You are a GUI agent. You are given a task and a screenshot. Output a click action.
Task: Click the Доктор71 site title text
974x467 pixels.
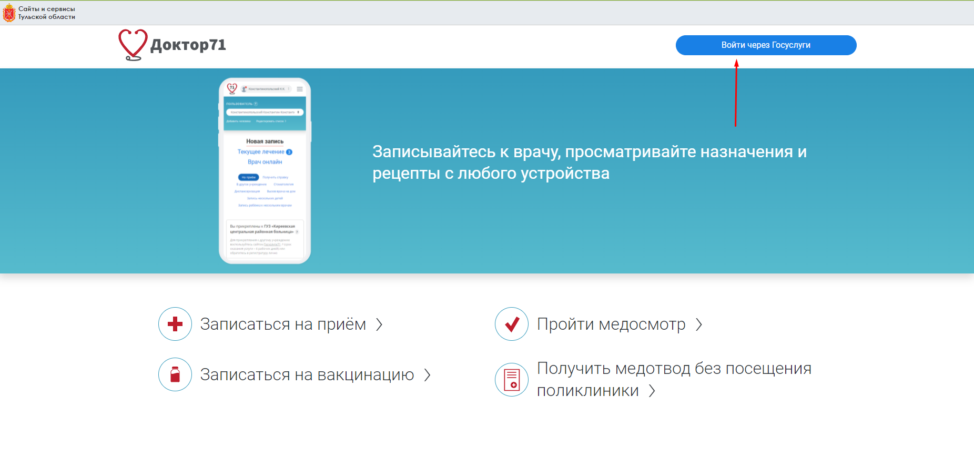tap(188, 45)
